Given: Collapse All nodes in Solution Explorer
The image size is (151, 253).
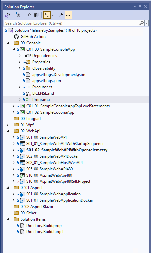Looking at the screenshot, I should pyautogui.click(x=29, y=15).
